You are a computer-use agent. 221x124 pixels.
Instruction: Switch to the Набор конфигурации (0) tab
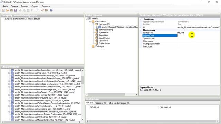118,103
